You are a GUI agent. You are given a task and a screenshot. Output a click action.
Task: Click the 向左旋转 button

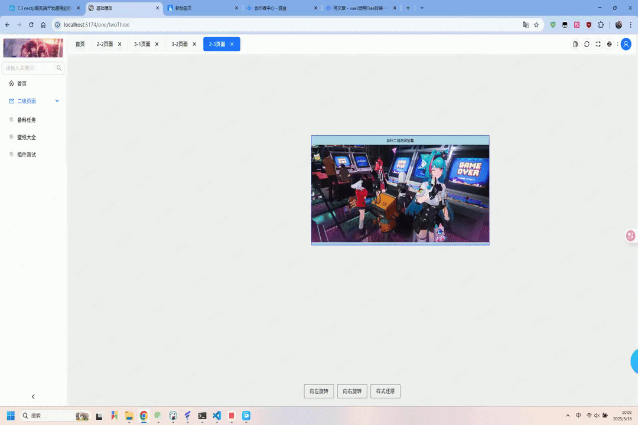319,391
